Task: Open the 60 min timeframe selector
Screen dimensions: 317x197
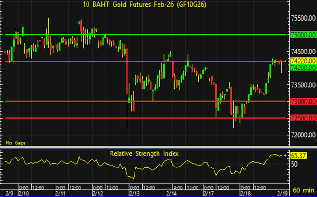Action: pos(303,192)
